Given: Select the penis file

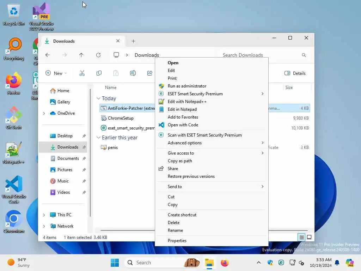Looking at the screenshot, I should pos(113,147).
